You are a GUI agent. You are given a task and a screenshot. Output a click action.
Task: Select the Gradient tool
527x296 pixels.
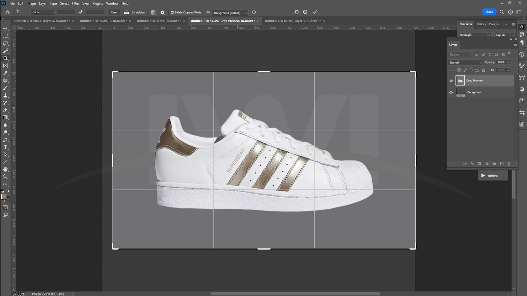pos(5,117)
